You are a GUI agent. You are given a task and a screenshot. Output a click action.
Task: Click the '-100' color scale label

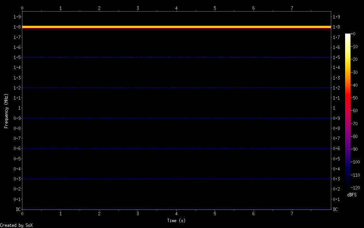pyautogui.click(x=355, y=162)
